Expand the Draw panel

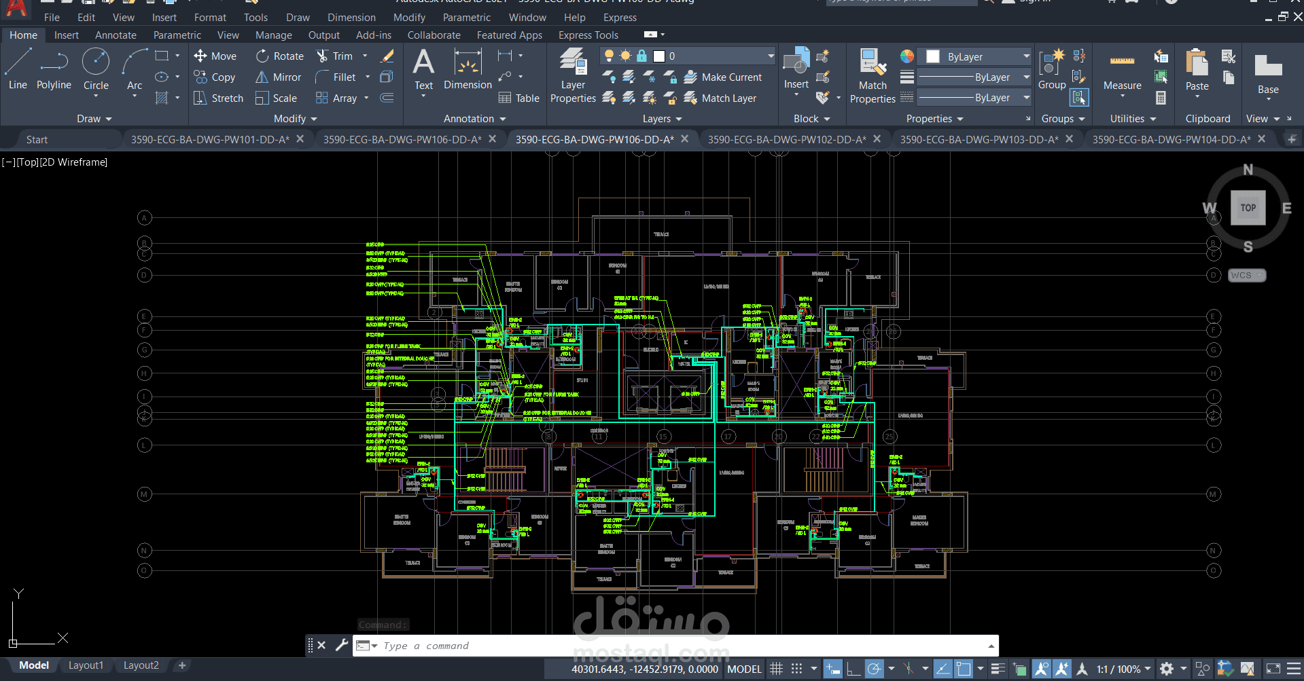(x=94, y=119)
